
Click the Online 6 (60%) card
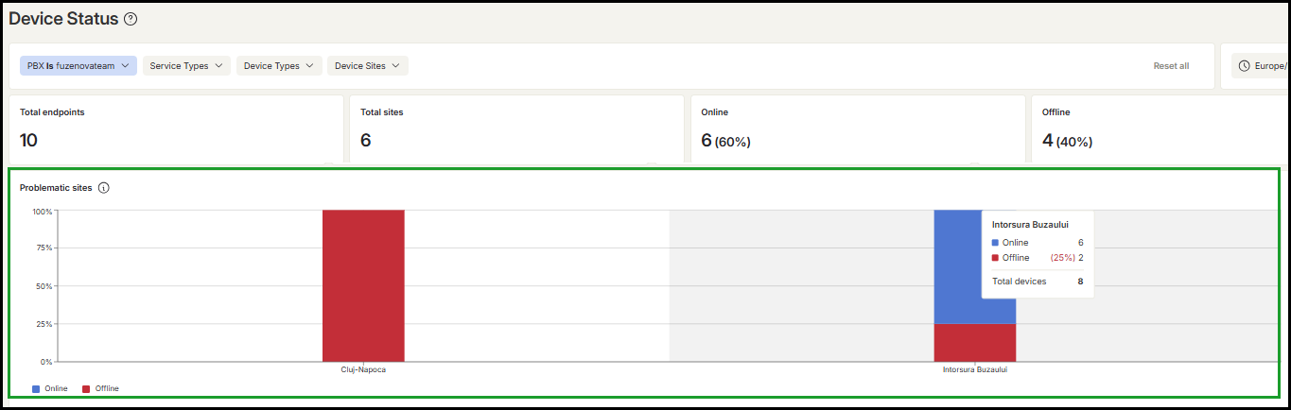pos(858,129)
